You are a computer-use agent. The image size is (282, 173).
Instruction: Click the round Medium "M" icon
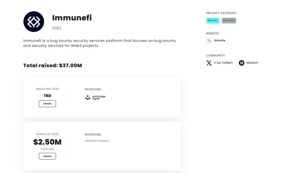pos(241,63)
